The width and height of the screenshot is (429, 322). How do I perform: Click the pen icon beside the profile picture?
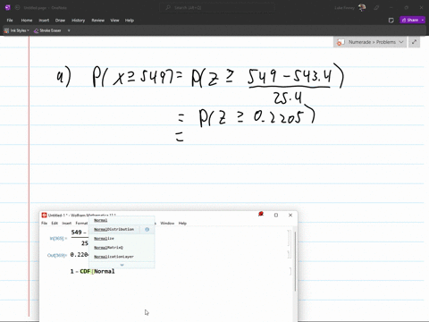376,7
